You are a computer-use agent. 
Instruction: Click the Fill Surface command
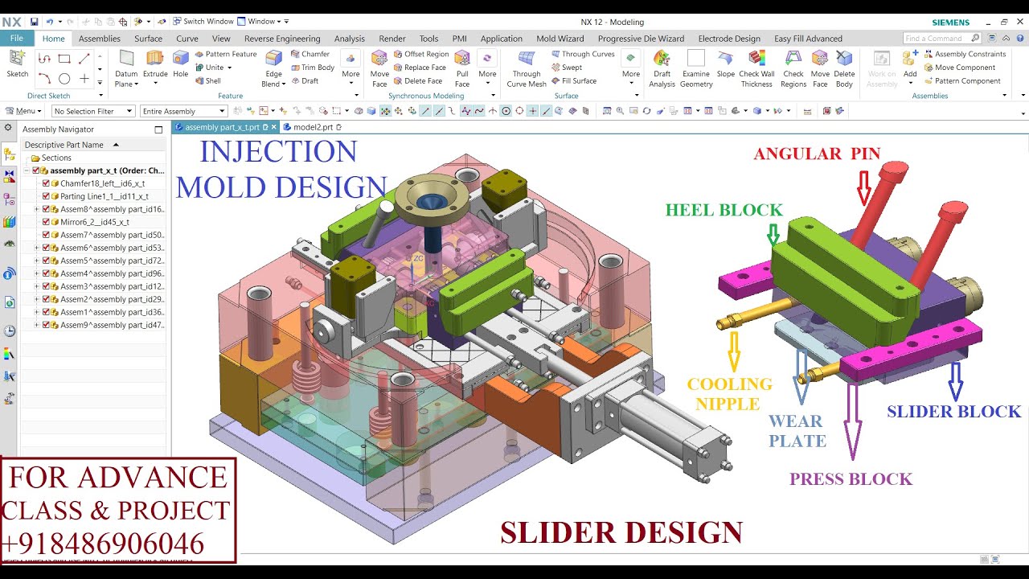pyautogui.click(x=574, y=81)
